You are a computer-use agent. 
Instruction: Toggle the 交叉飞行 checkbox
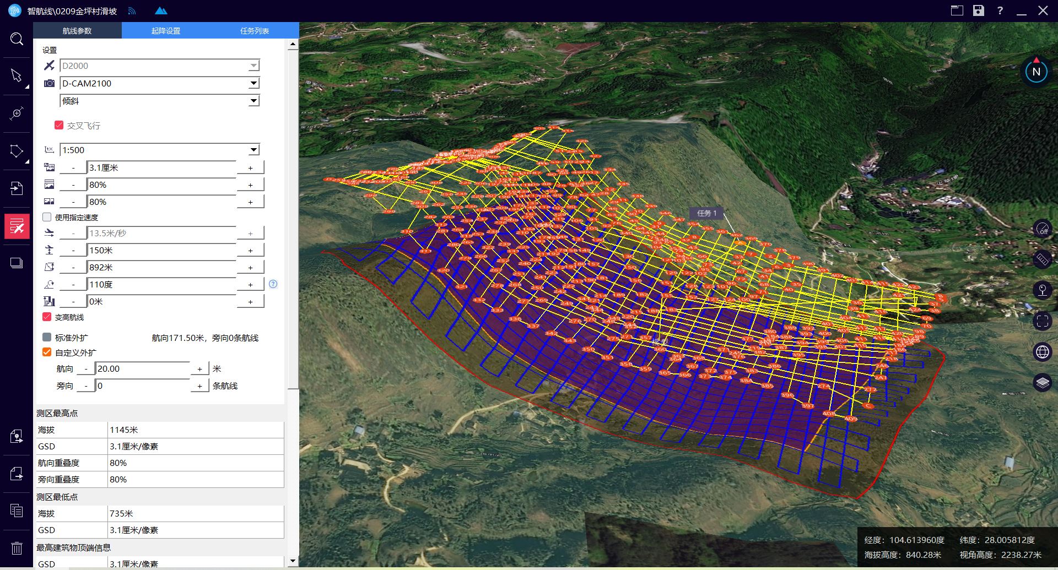click(x=59, y=126)
